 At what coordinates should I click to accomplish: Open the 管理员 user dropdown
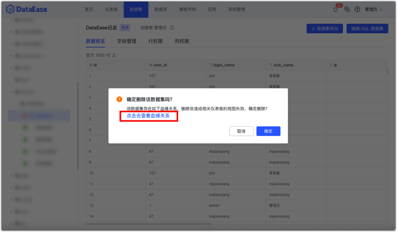374,9
